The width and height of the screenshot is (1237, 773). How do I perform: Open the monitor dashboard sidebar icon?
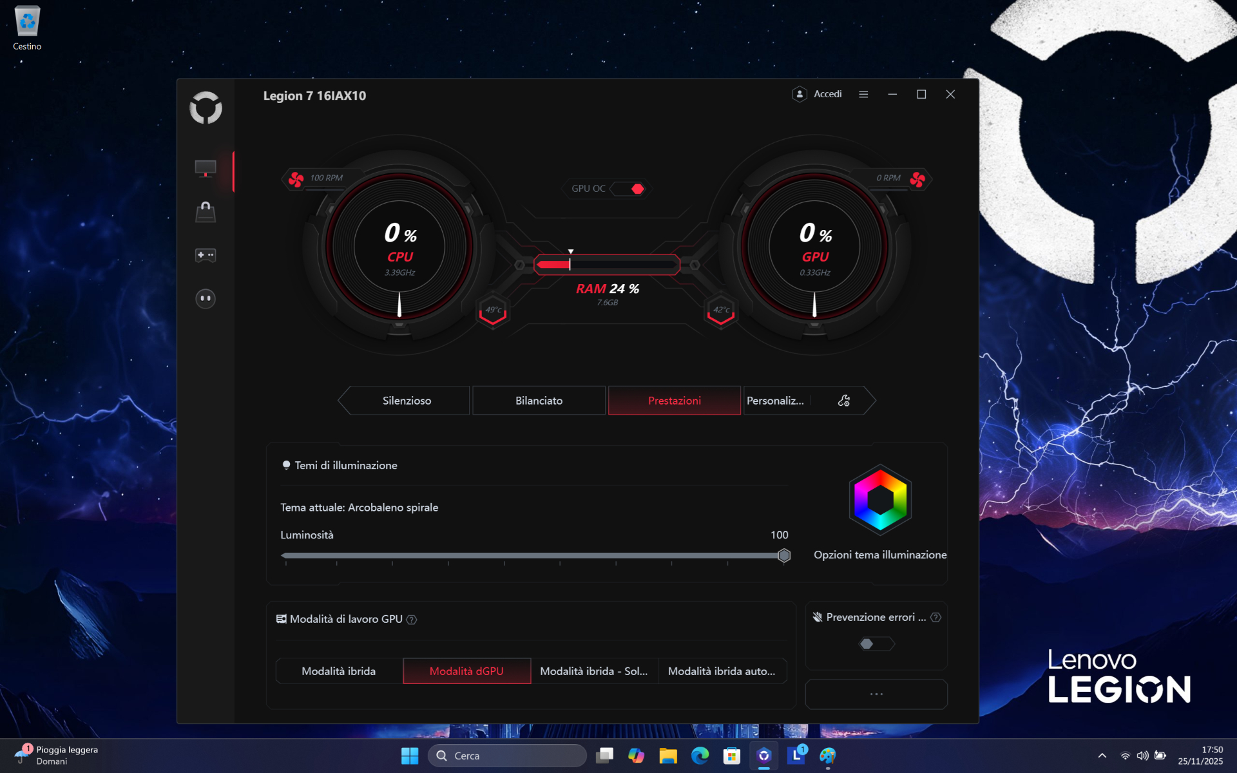coord(206,169)
